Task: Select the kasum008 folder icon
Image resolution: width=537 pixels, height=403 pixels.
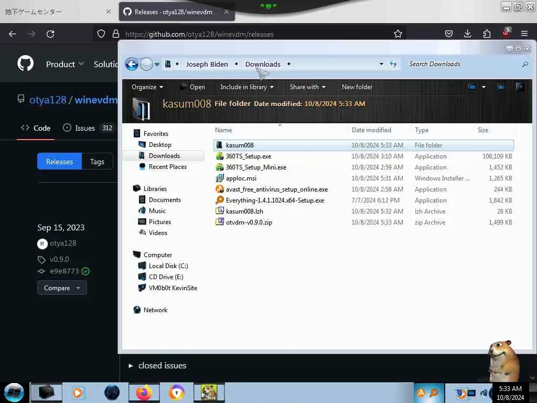Action: tap(220, 145)
